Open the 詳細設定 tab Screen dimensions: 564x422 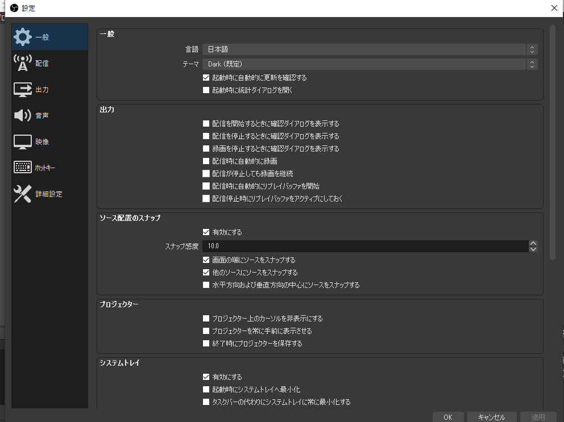point(49,194)
